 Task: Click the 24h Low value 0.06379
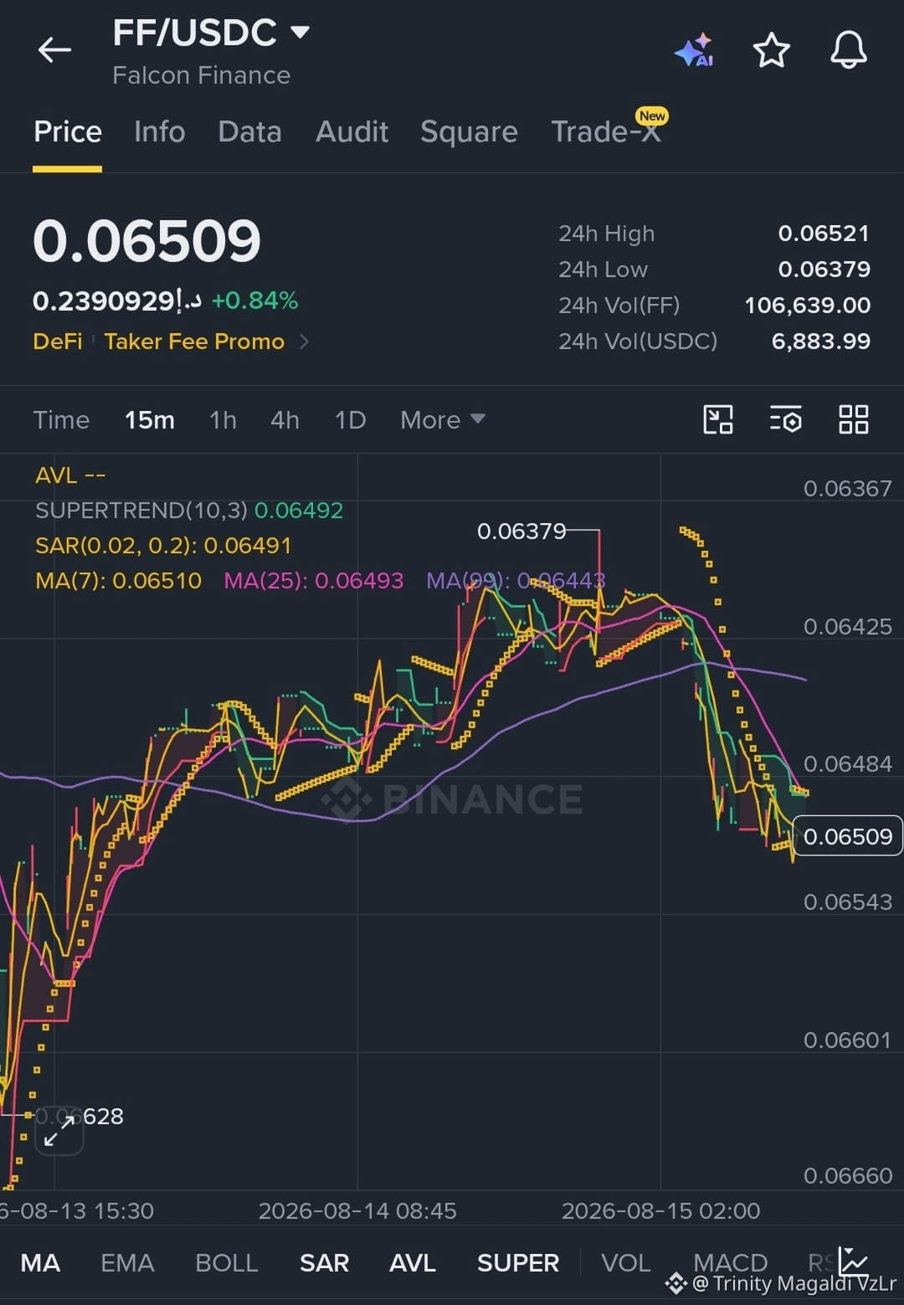824,270
